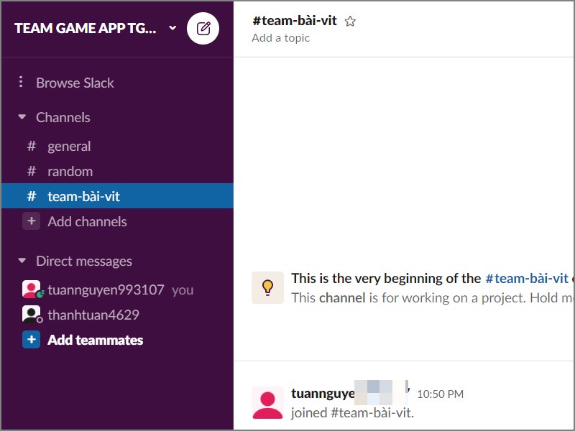
Task: Collapse the Direct messages section arrow
Action: 22,261
